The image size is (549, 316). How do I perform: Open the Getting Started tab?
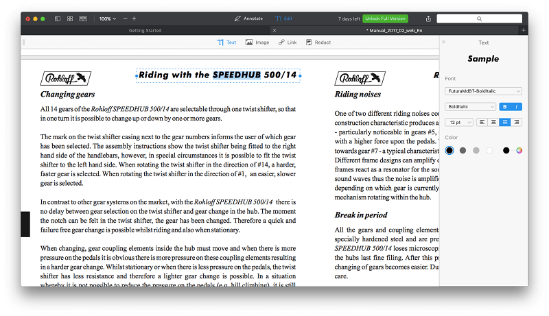point(145,30)
